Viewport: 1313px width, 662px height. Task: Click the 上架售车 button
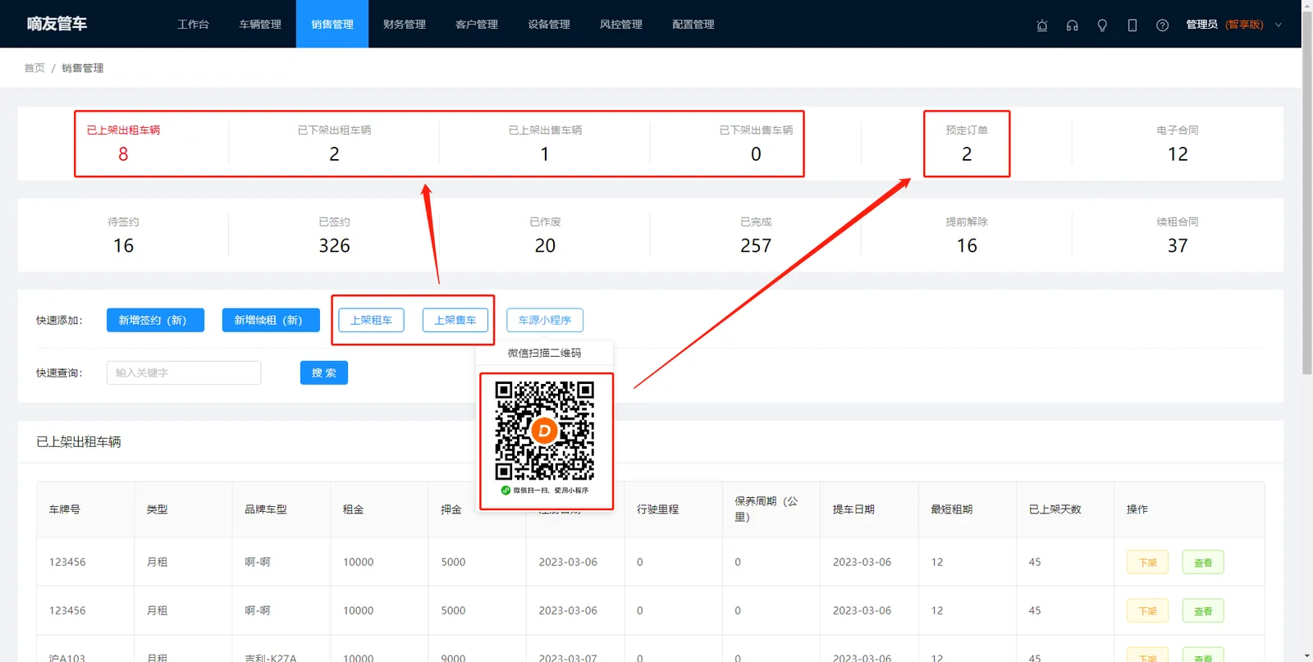coord(455,320)
